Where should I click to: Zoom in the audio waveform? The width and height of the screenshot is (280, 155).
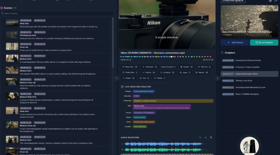(211, 138)
